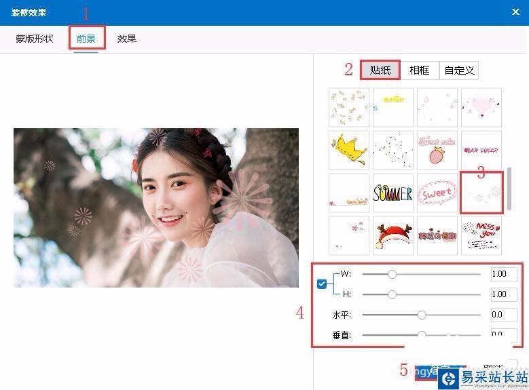Click the sticker list scrollbar
The height and width of the screenshot is (390, 529).
(x=509, y=189)
